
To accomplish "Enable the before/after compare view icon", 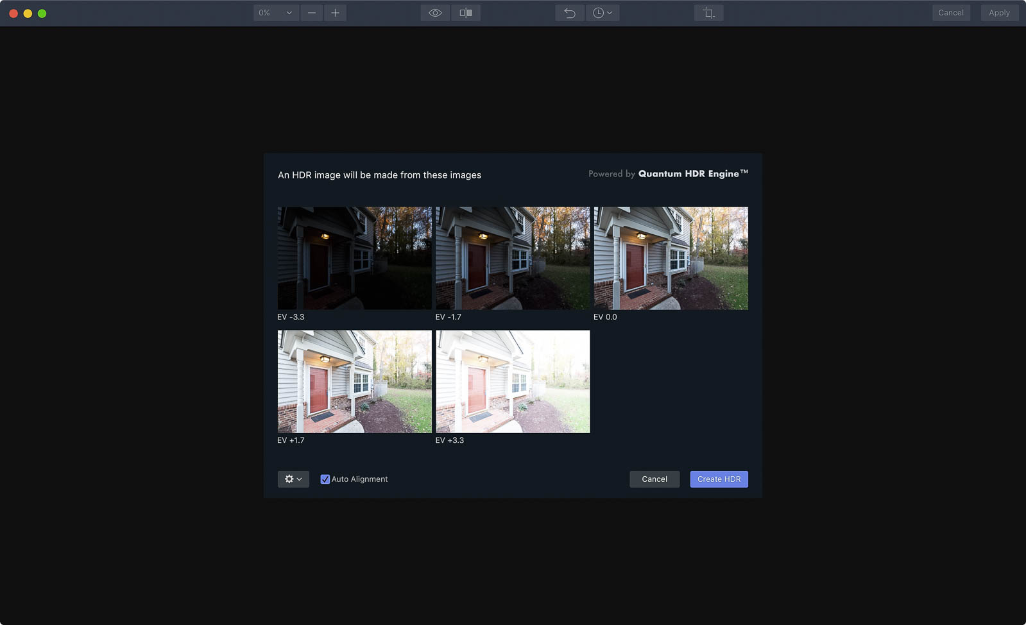I will 466,13.
